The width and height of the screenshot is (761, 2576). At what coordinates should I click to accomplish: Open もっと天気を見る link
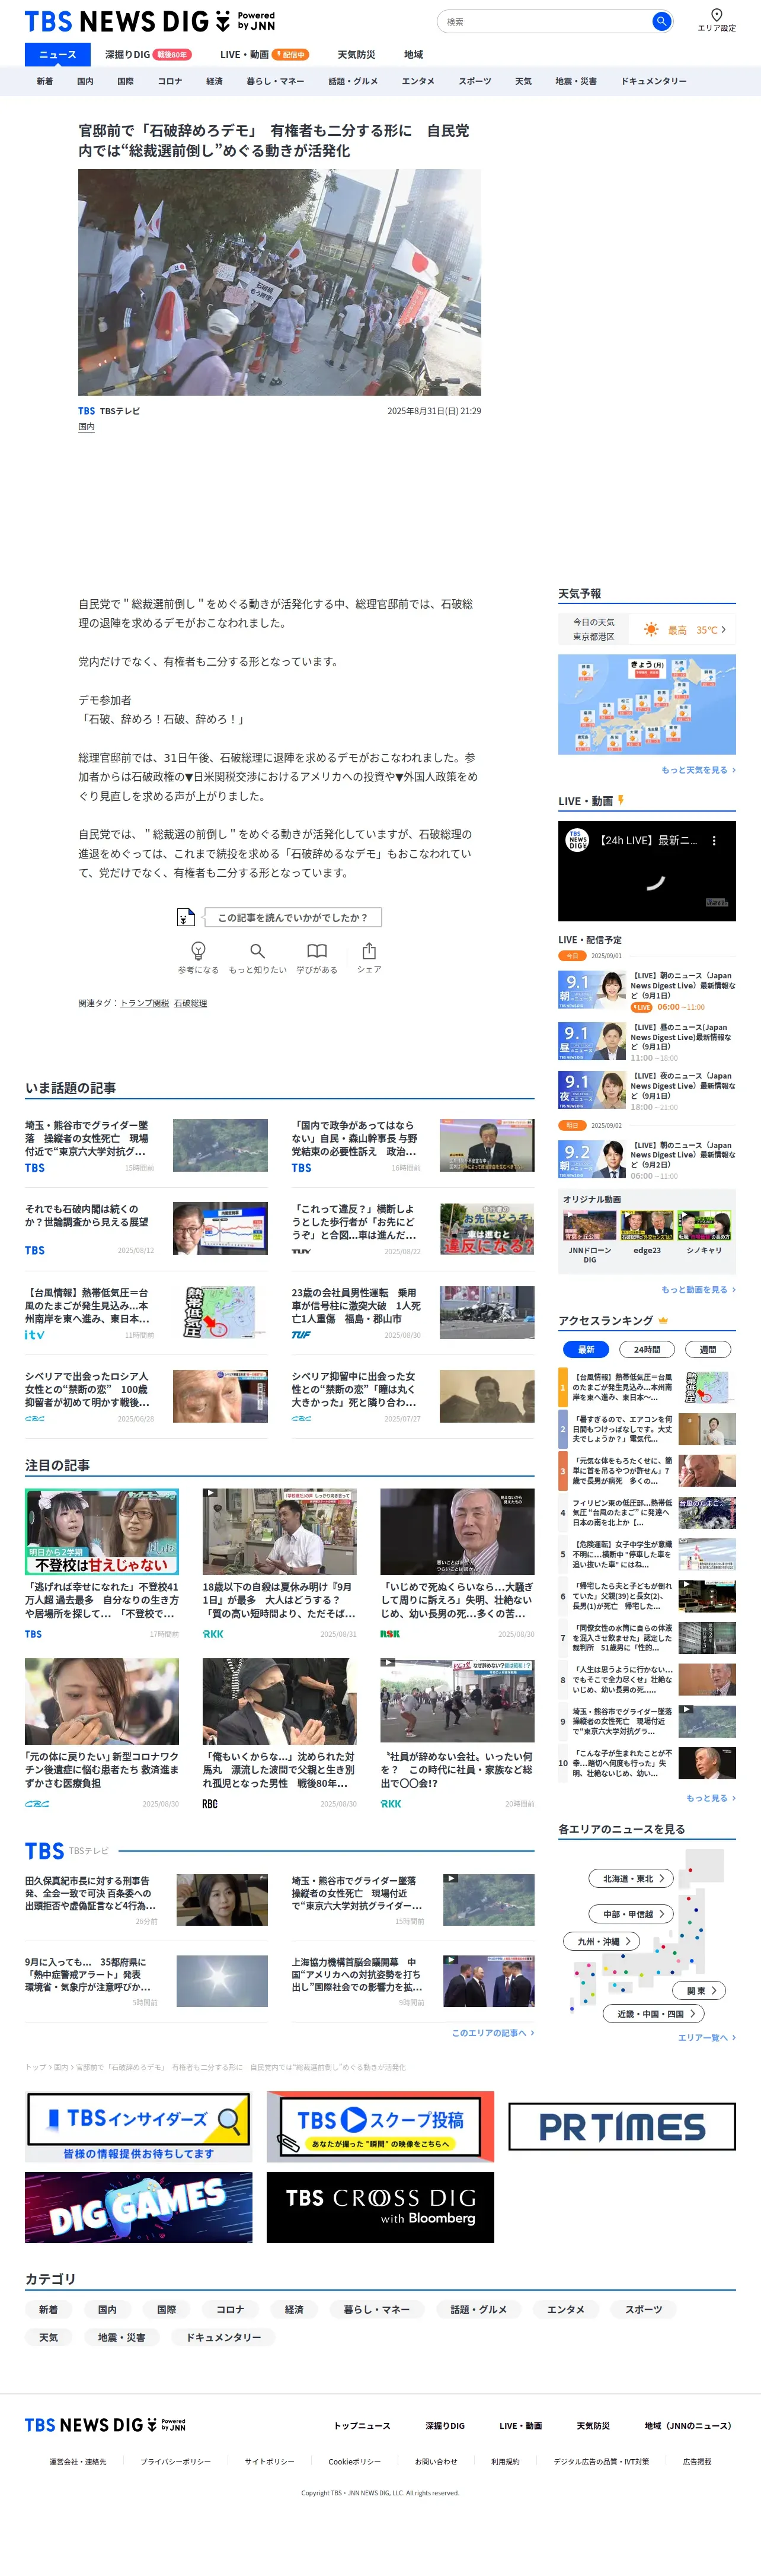tap(698, 770)
